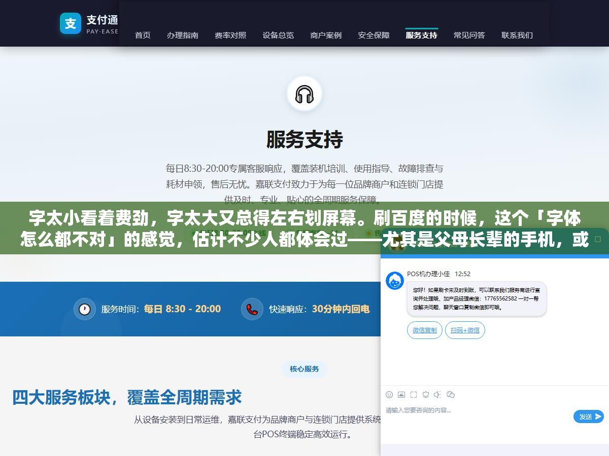Click the headphones icon above 服务支持

click(x=304, y=94)
